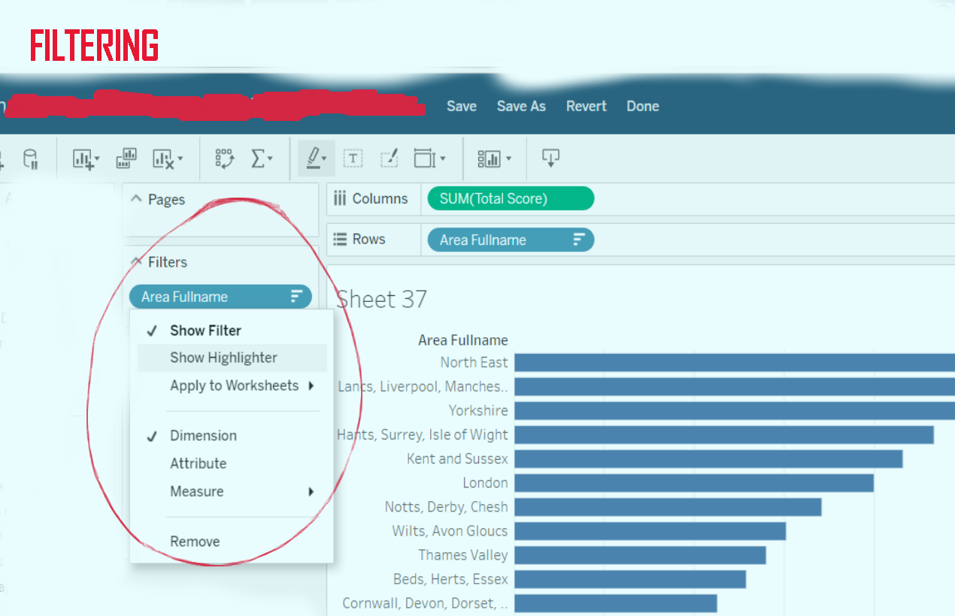This screenshot has height=616, width=955.
Task: Expand the Measure submenu
Action: 241,491
